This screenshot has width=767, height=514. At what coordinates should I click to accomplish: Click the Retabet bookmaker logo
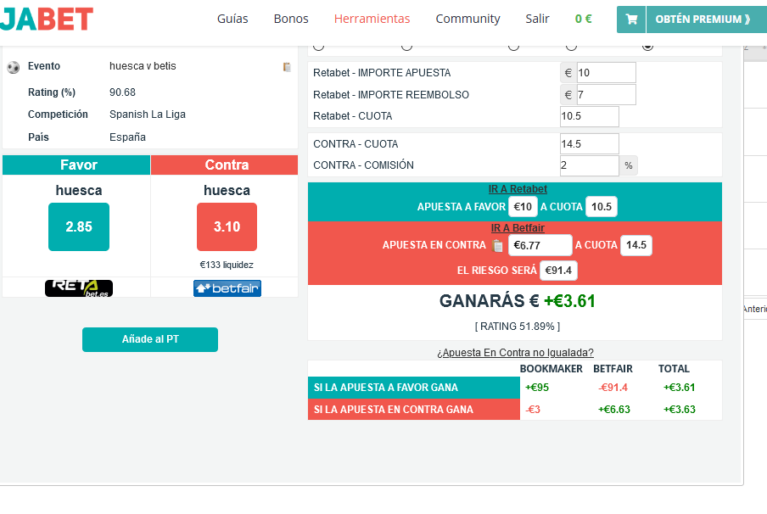79,288
